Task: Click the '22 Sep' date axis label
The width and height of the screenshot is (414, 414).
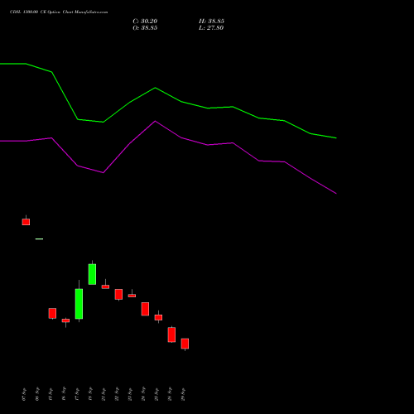Action: [x=117, y=394]
